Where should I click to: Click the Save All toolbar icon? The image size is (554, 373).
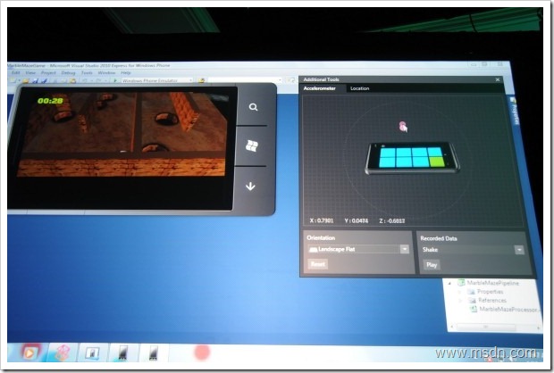point(45,80)
